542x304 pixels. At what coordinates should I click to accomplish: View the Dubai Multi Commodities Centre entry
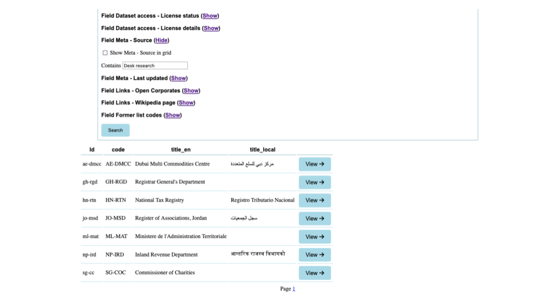point(314,164)
